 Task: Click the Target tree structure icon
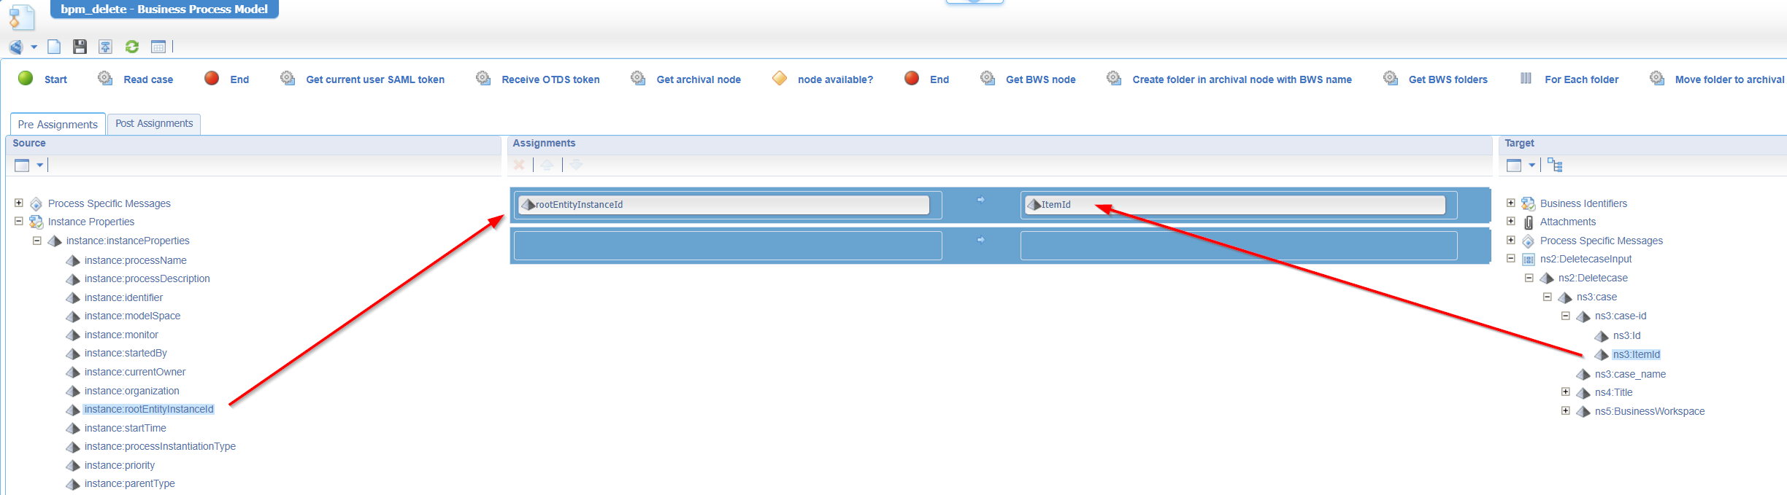tap(1556, 165)
